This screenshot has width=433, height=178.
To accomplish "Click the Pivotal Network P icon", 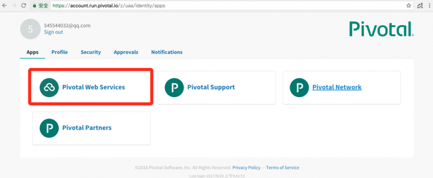I will click(x=299, y=87).
